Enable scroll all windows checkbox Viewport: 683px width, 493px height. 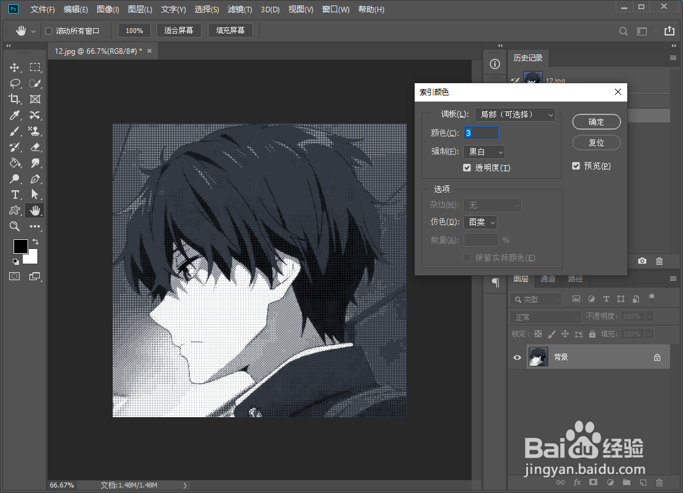(x=49, y=31)
